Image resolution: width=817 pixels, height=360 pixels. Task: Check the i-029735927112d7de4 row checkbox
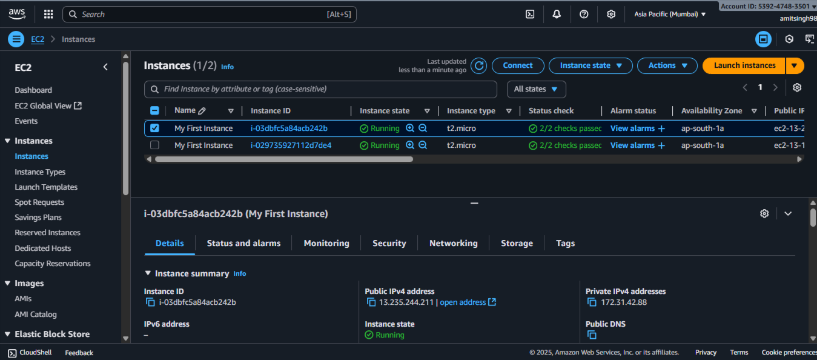(154, 145)
